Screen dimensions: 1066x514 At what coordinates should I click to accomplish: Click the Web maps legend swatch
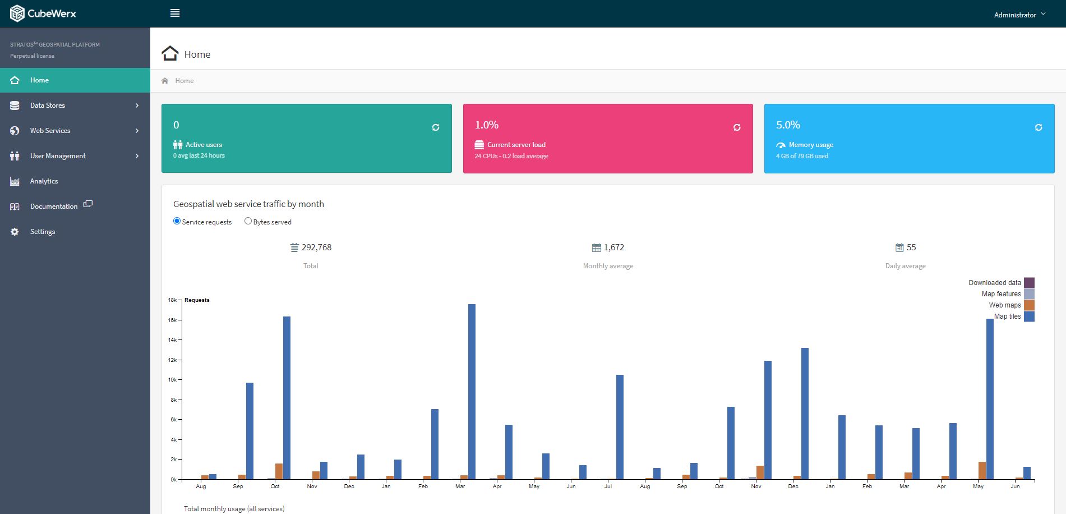[x=1029, y=305]
